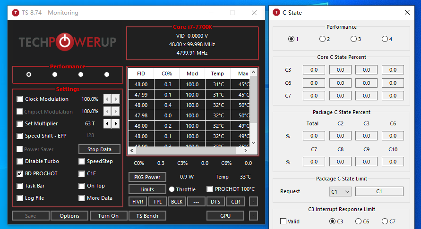The height and width of the screenshot is (229, 421).
Task: Choose C7 interrupt response limit radio
Action: click(385, 221)
